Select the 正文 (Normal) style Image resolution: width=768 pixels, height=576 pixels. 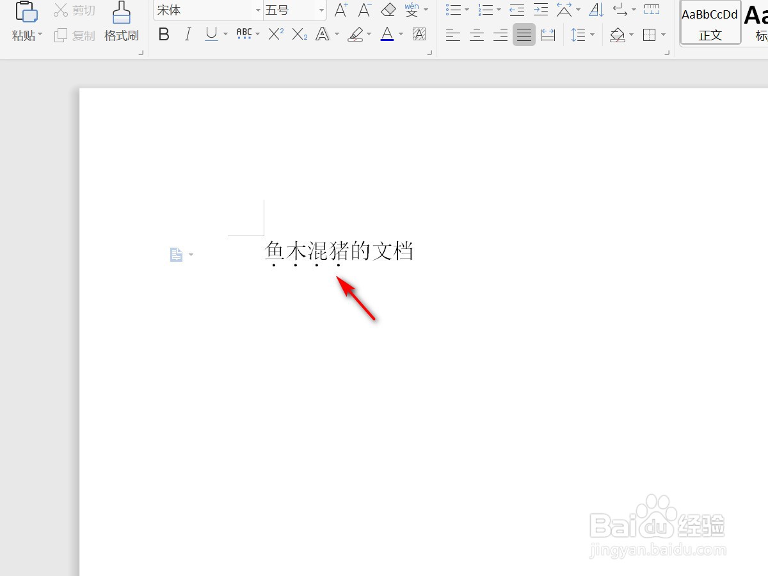pos(710,22)
